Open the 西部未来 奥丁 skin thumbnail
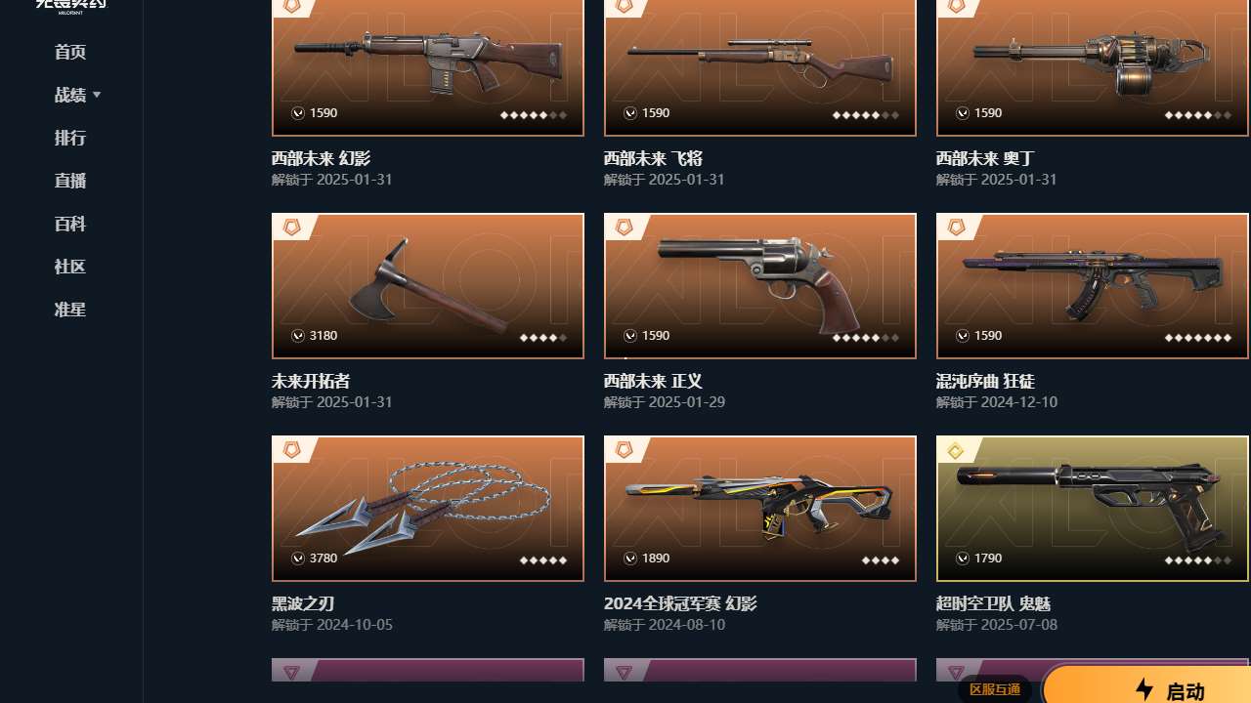Image resolution: width=1251 pixels, height=703 pixels. tap(1093, 67)
